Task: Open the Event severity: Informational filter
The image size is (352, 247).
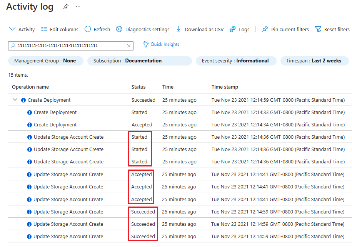Action: [236, 60]
